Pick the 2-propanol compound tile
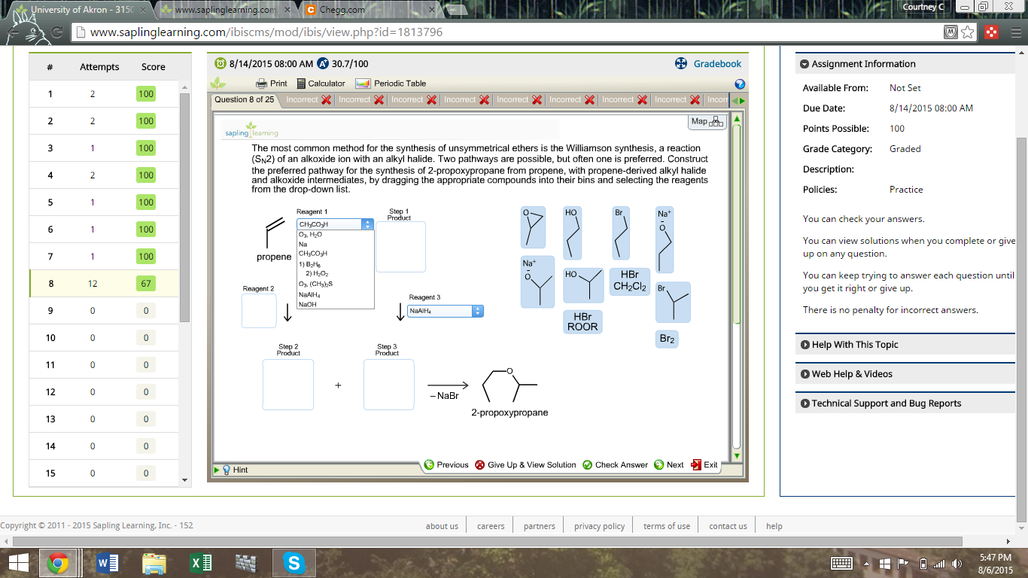The width and height of the screenshot is (1028, 578). [x=583, y=286]
